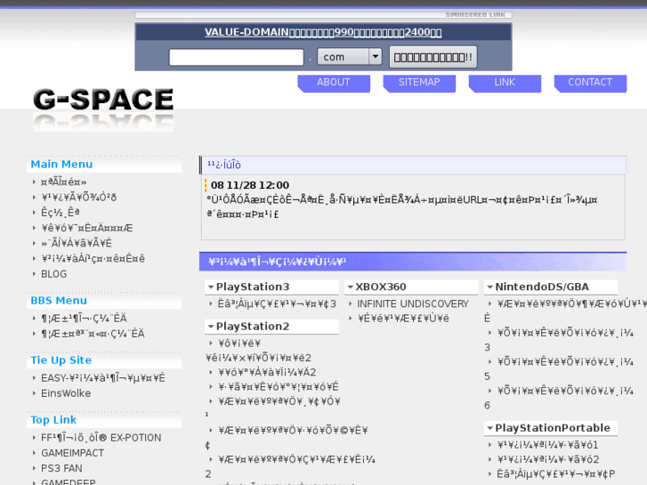This screenshot has width=647, height=485.
Task: Open the first link under BBS Menu
Action: tap(84, 319)
